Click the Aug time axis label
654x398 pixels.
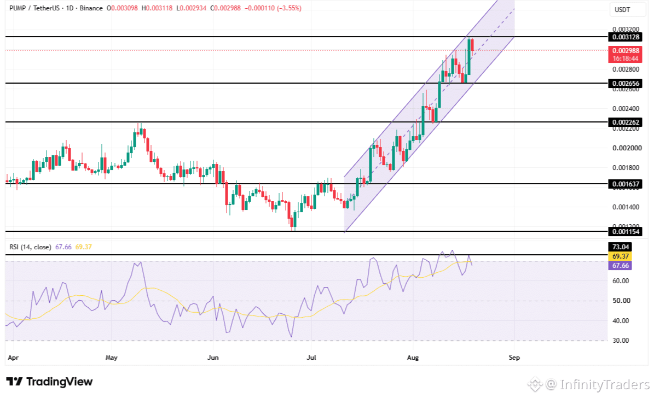tap(413, 358)
